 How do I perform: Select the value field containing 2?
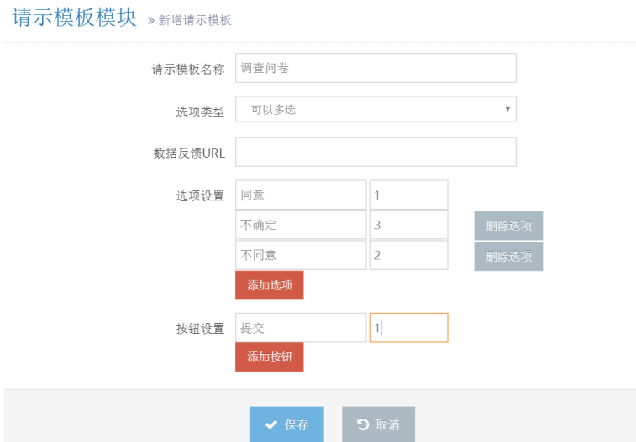coord(408,255)
